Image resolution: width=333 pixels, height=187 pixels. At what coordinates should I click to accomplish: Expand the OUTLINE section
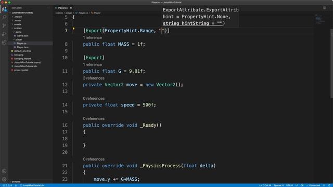point(16,182)
